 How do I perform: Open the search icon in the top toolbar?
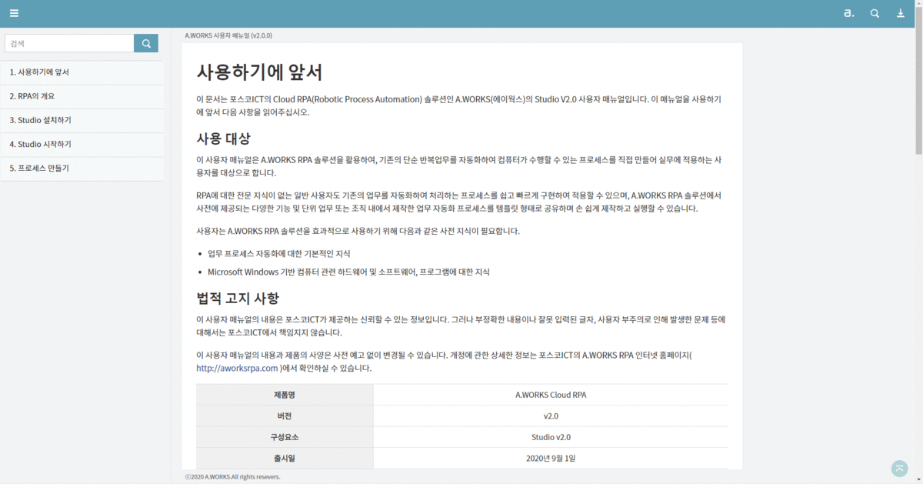(875, 13)
